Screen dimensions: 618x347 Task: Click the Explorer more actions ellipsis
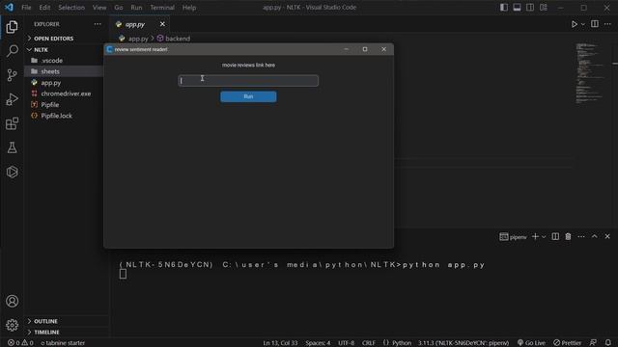click(98, 24)
